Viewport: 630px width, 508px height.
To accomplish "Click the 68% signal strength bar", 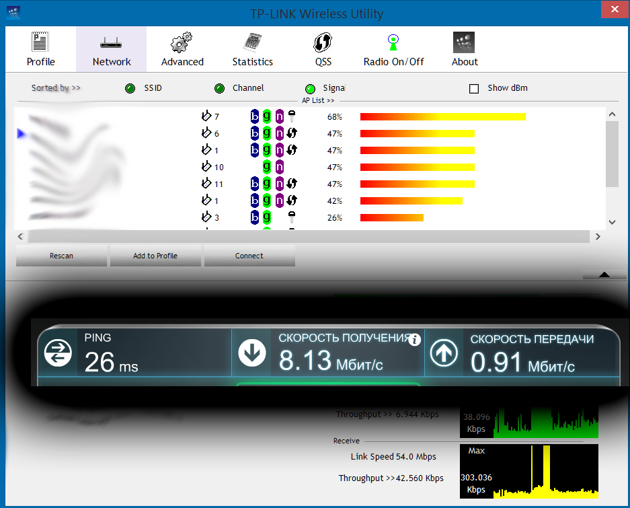I will [x=443, y=116].
